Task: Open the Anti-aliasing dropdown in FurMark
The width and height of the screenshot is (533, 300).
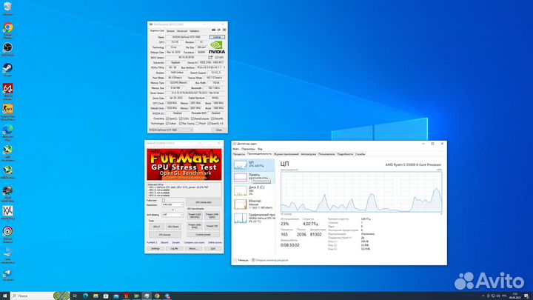Action: (x=172, y=215)
